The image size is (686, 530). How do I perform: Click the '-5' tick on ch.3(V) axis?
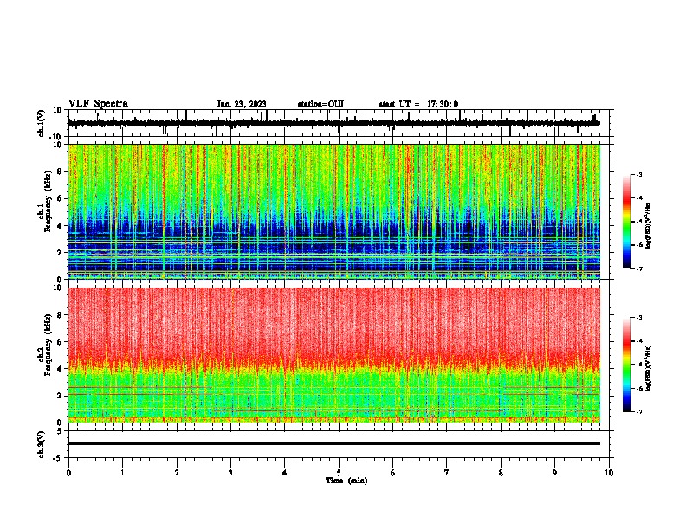point(58,458)
